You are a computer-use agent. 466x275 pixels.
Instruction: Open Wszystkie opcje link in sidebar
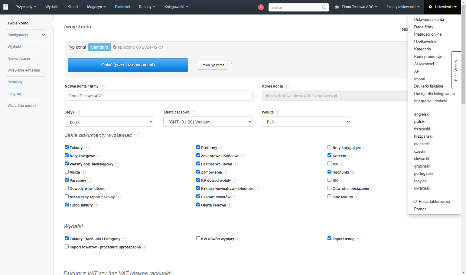click(x=22, y=106)
